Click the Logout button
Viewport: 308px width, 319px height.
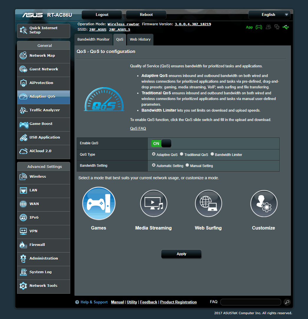point(102,15)
